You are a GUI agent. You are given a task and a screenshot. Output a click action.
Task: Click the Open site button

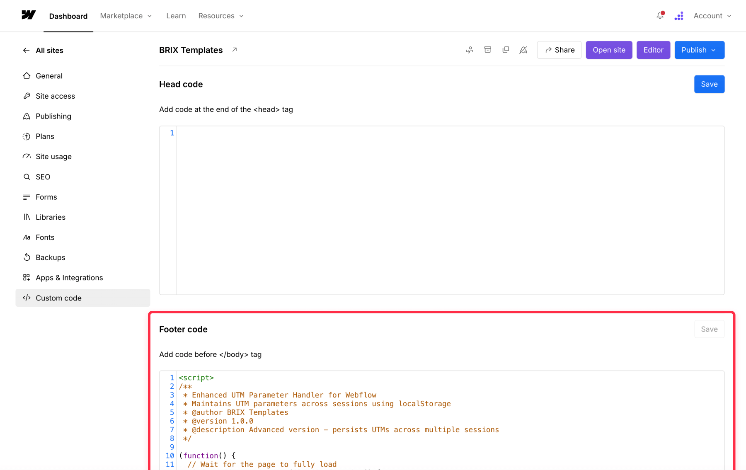tap(609, 50)
